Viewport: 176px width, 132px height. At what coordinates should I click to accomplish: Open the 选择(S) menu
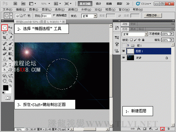coord(60,10)
